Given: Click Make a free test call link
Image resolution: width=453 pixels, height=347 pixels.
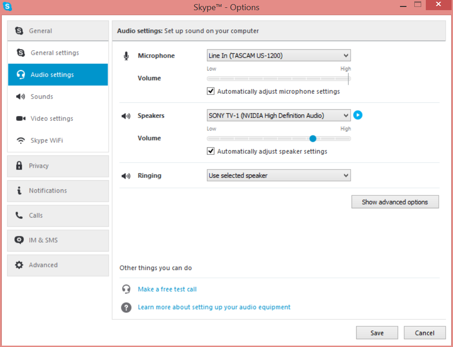Looking at the screenshot, I should tap(167, 289).
